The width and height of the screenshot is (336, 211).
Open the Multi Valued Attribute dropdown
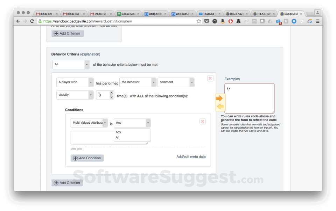tap(89, 123)
